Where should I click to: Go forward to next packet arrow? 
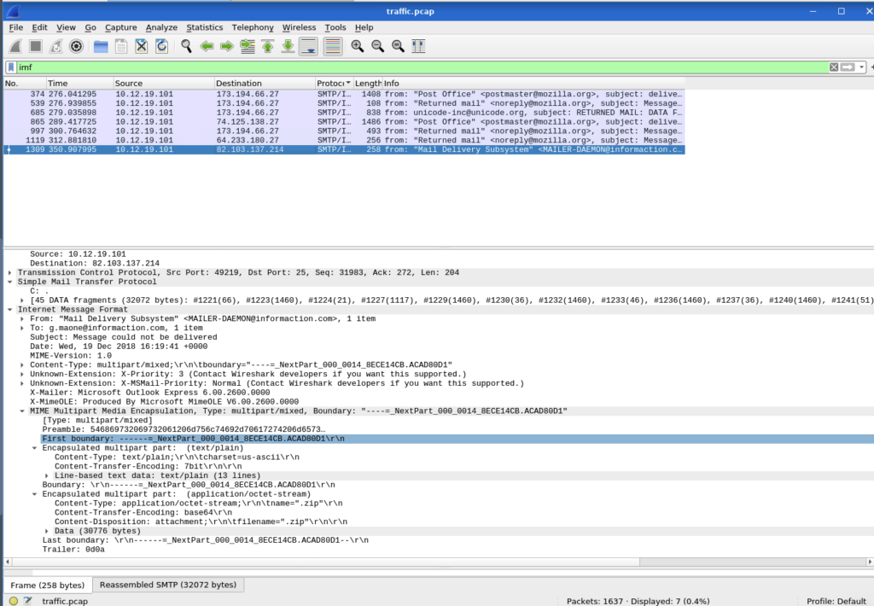tap(227, 46)
